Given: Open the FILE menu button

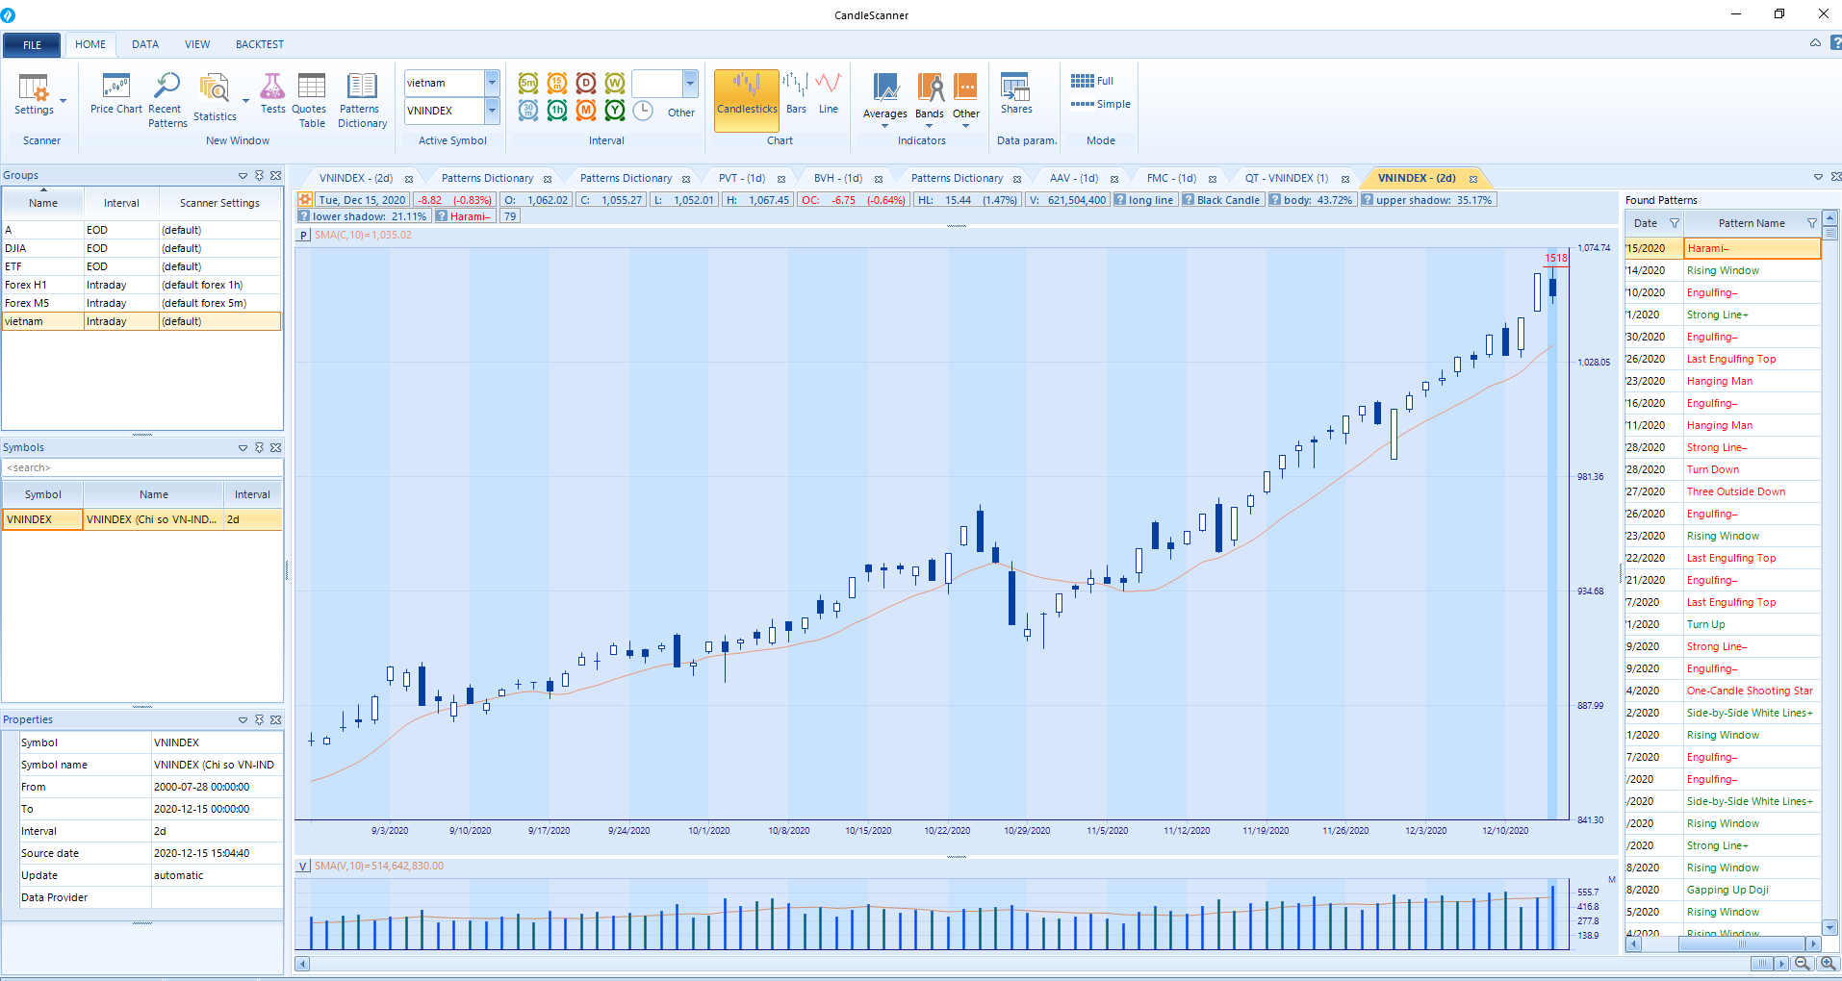Looking at the screenshot, I should [x=32, y=44].
